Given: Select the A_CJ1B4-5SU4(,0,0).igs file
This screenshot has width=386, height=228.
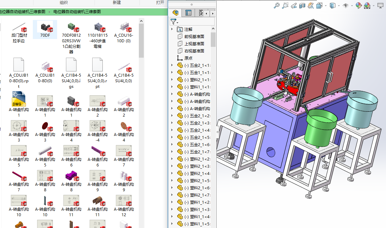Looking at the screenshot, I should point(72,73).
